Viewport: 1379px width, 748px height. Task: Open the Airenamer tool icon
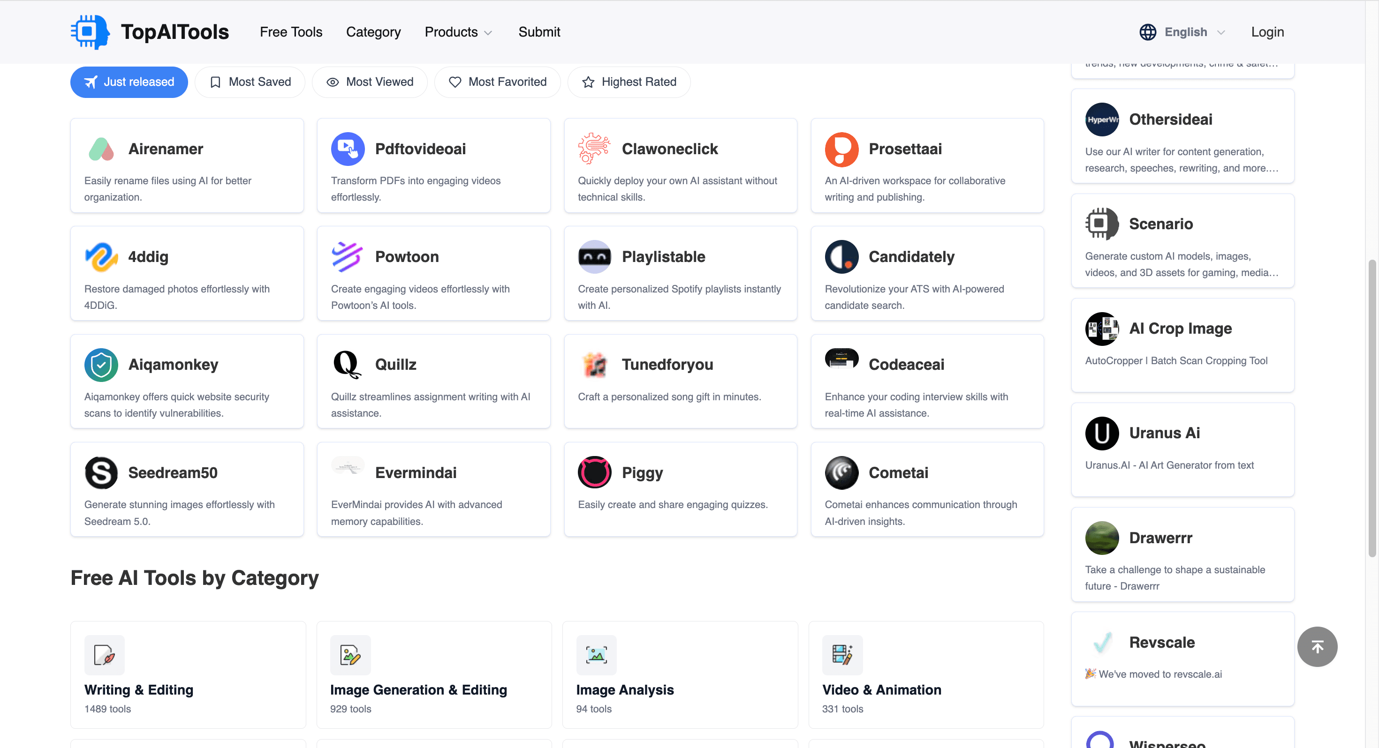(101, 150)
